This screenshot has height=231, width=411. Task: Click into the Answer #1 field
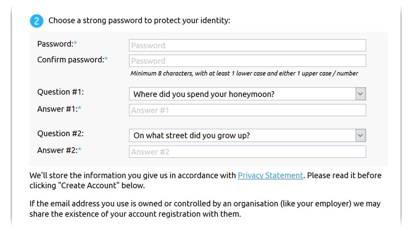tap(247, 110)
